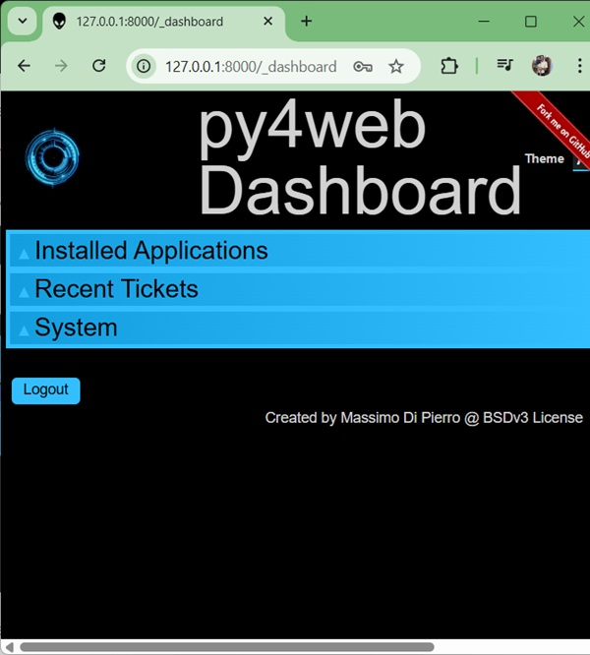The width and height of the screenshot is (590, 655).
Task: Minimize the browser window
Action: pos(484,21)
